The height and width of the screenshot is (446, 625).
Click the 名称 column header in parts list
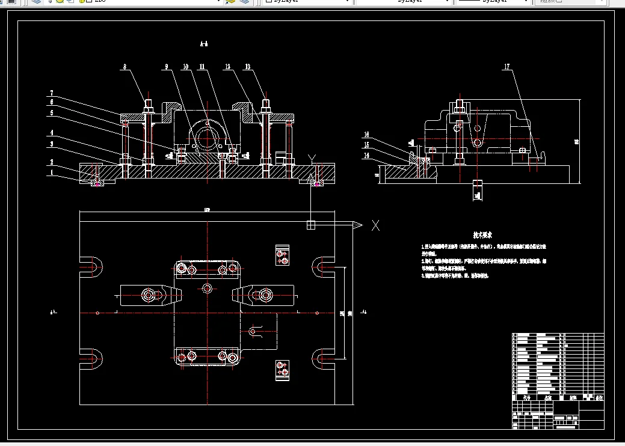548,398
